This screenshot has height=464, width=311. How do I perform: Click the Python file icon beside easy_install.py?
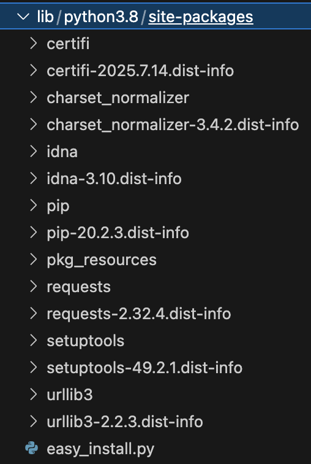pos(32,448)
